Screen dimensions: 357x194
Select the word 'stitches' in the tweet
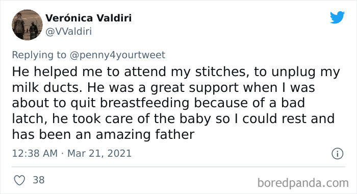pos(221,72)
